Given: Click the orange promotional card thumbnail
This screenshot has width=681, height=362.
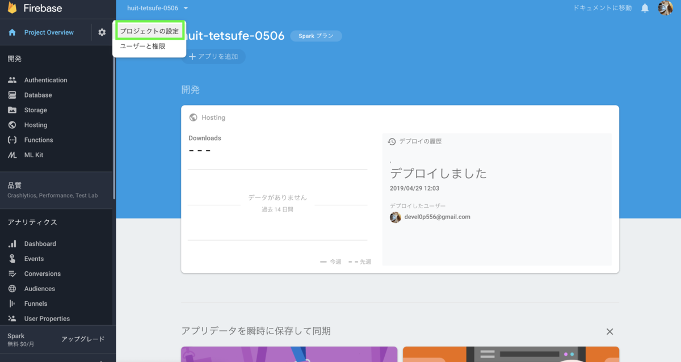Looking at the screenshot, I should point(511,354).
